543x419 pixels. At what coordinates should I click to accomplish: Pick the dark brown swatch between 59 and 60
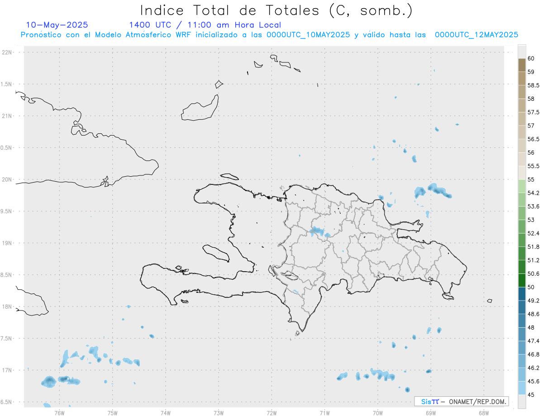[x=522, y=65]
